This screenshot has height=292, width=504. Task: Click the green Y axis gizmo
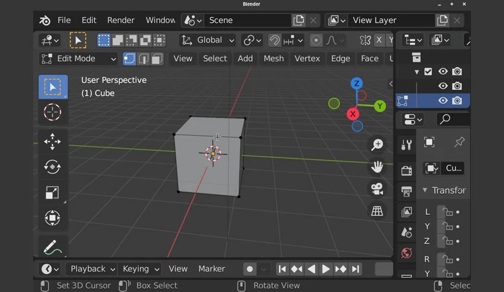pyautogui.click(x=380, y=106)
